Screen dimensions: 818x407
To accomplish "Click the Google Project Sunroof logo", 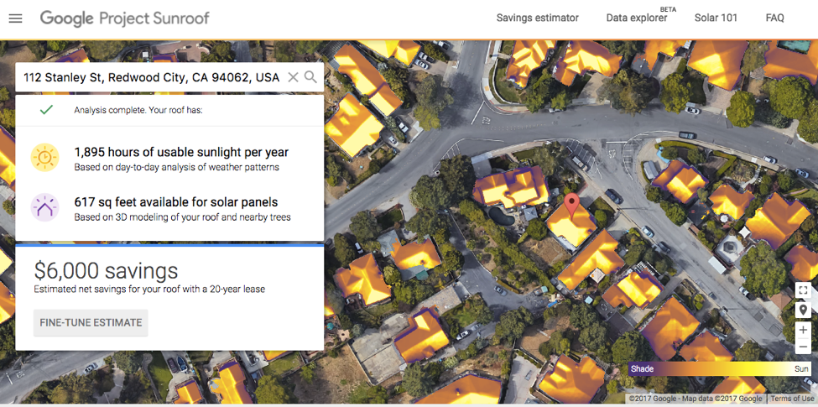I will tap(124, 18).
